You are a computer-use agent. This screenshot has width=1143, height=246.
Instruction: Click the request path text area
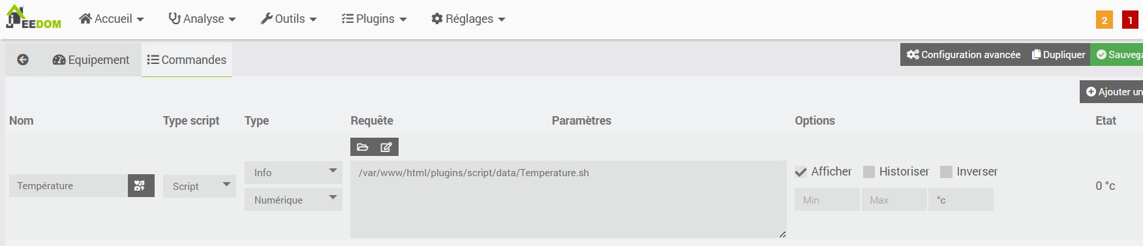[x=568, y=199]
